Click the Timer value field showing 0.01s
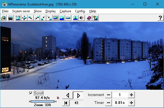 [x=120, y=103]
